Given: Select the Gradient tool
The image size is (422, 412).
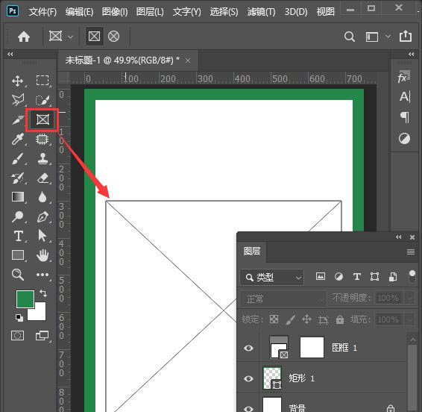Looking at the screenshot, I should click(x=18, y=197).
